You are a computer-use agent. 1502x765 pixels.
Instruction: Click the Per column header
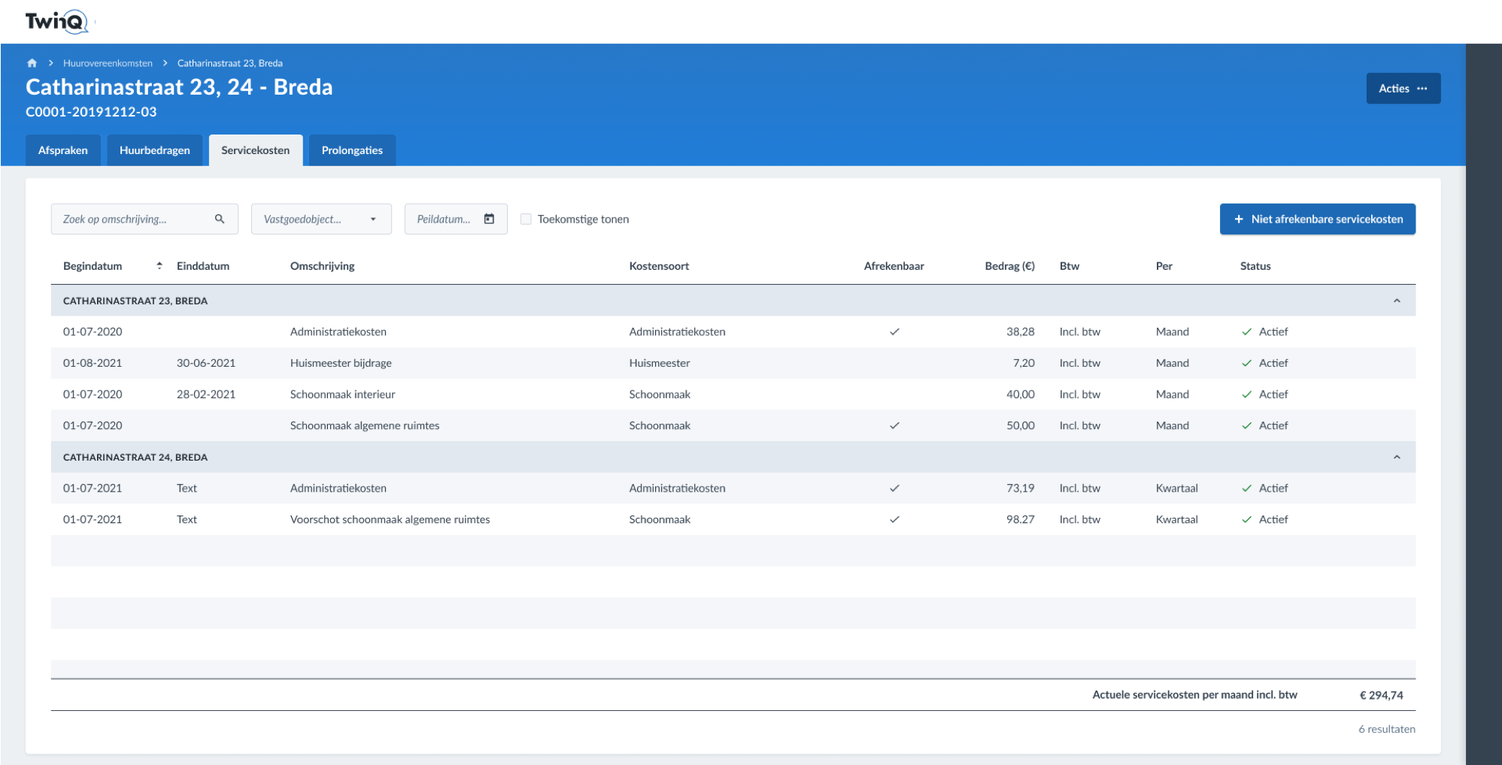pos(1164,266)
